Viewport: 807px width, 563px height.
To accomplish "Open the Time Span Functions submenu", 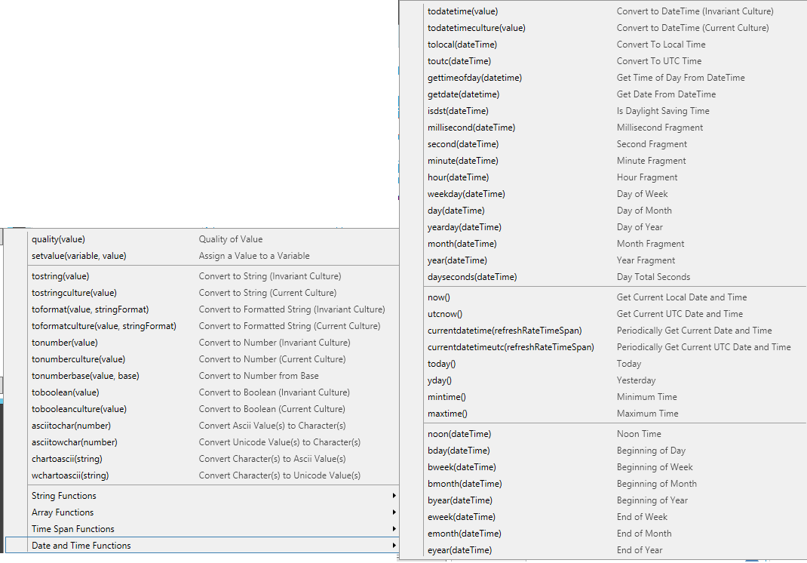I will [73, 529].
